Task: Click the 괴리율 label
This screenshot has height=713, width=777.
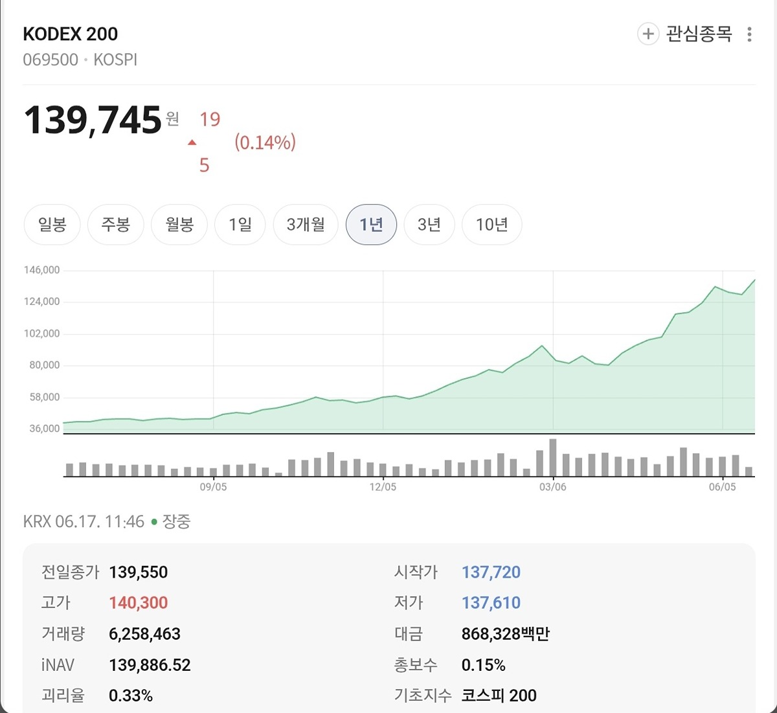Action: coord(63,696)
